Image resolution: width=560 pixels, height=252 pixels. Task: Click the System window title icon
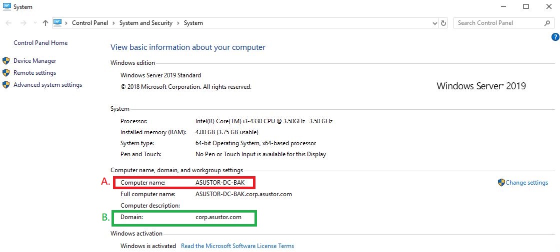click(x=7, y=6)
